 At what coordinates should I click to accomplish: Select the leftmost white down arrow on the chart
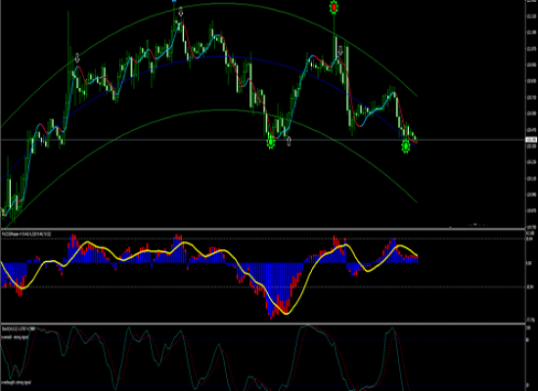(77, 58)
